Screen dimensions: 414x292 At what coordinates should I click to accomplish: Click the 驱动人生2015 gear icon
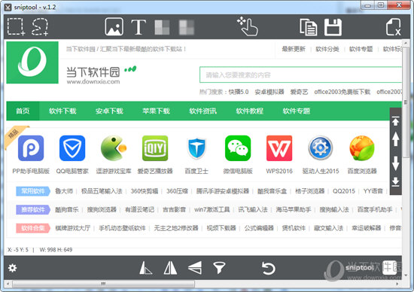pyautogui.click(x=321, y=148)
